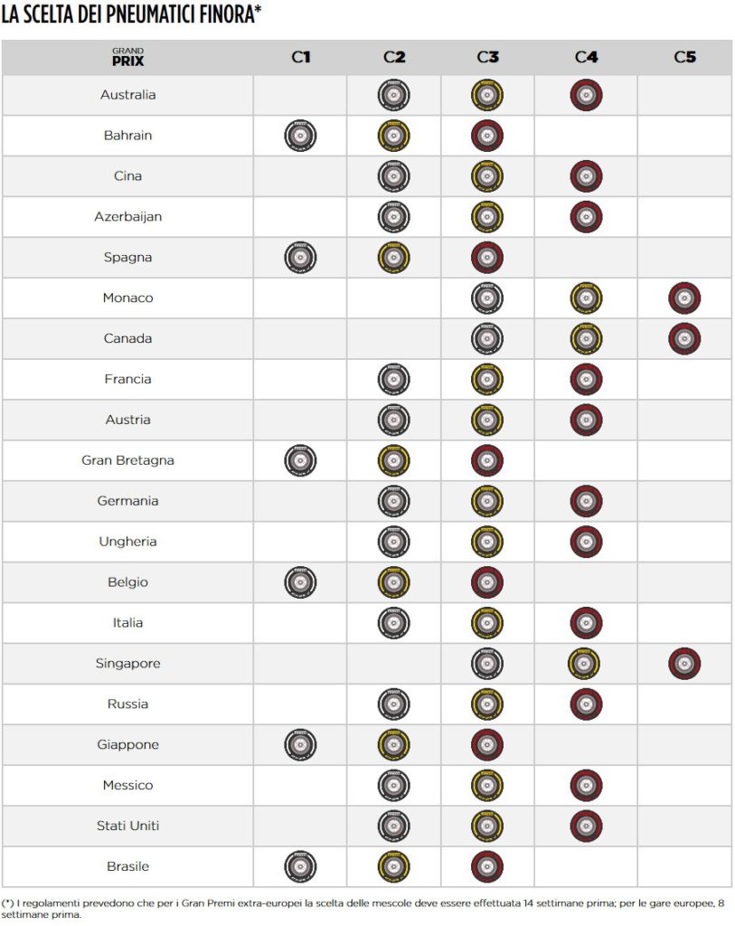Click Belgio's white C1 tyre icon

300,582
